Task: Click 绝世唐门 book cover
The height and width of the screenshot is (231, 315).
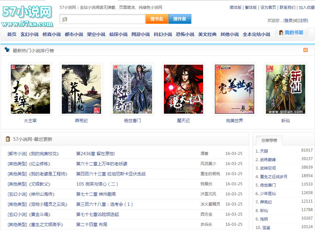Action: [x=132, y=89]
